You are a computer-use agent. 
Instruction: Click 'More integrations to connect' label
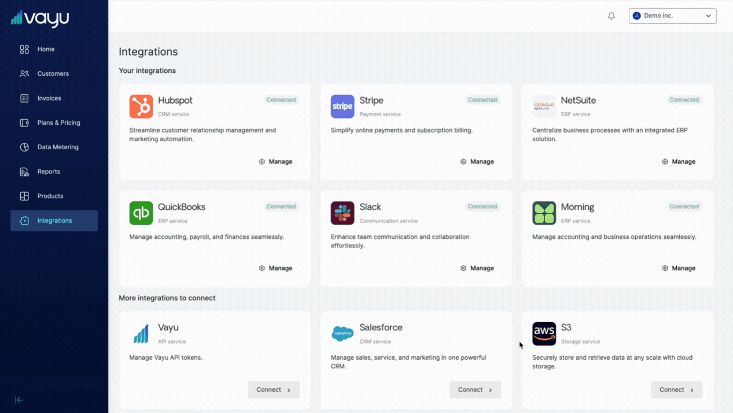[x=167, y=298]
